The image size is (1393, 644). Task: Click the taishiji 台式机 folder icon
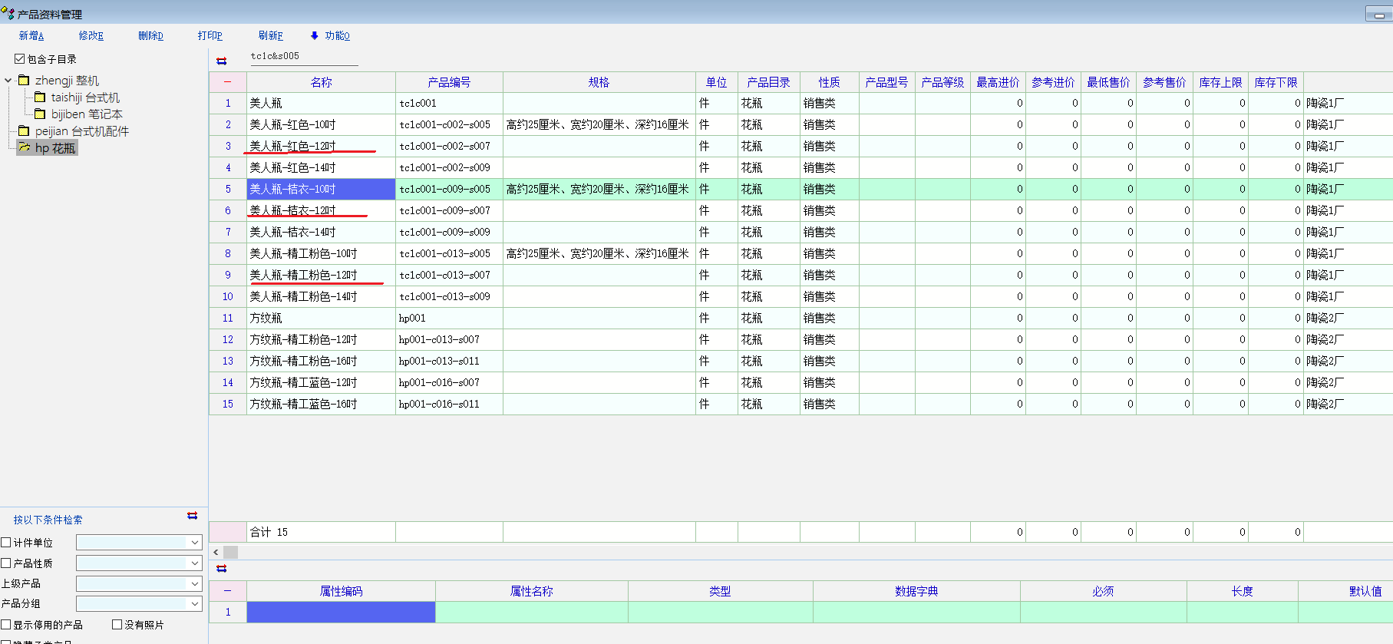click(40, 97)
